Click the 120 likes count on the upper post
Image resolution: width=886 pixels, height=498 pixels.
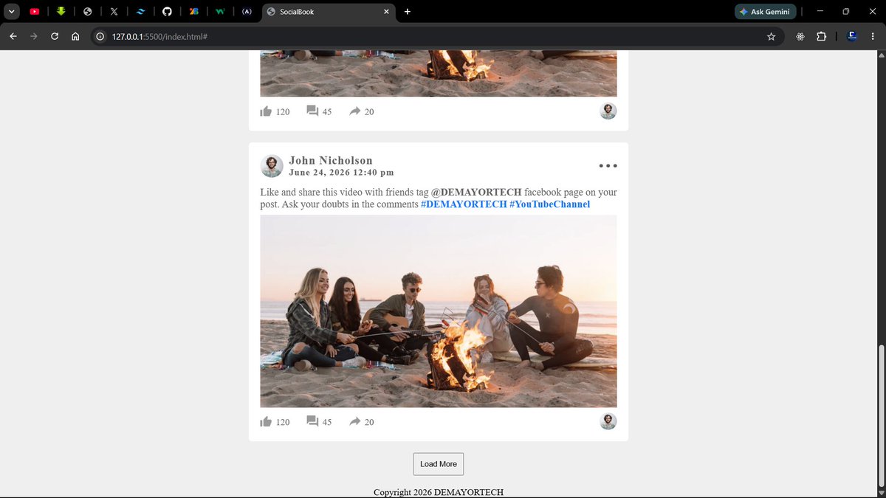(283, 111)
